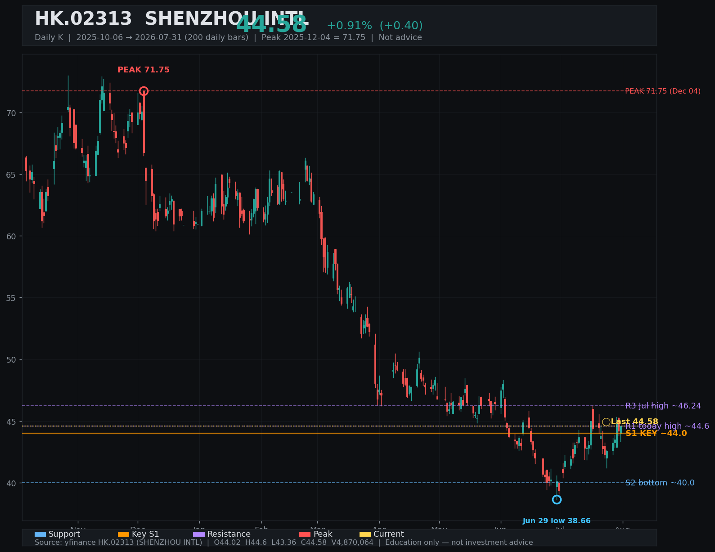Image resolution: width=715 pixels, height=552 pixels.
Task: Click the orange 'S1 KEY ~44.0' label
Action: [656, 433]
